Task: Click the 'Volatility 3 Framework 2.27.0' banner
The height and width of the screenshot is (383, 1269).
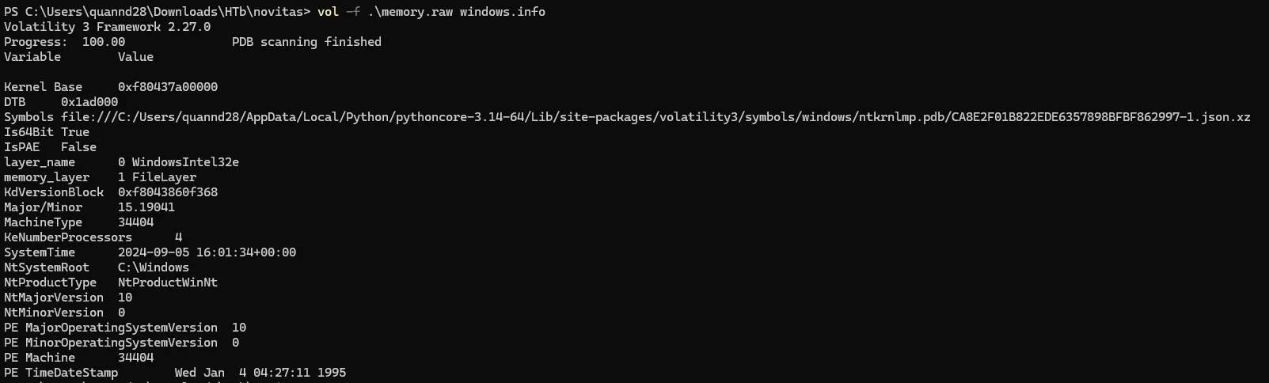Action: tap(108, 27)
